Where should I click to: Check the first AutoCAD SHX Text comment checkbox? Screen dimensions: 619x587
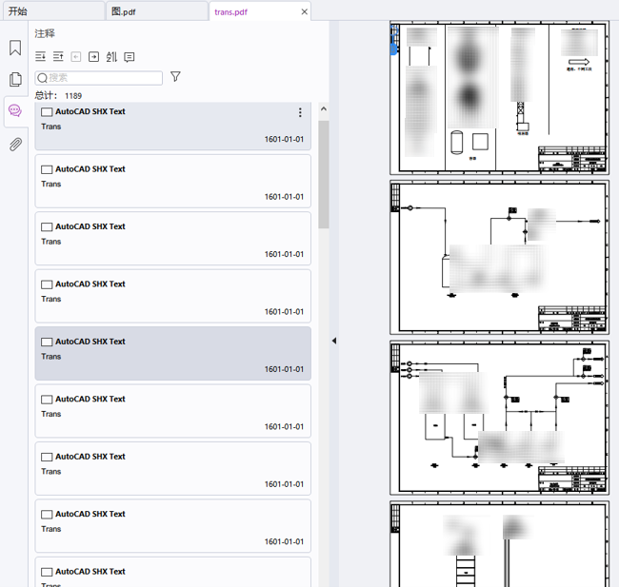(47, 112)
